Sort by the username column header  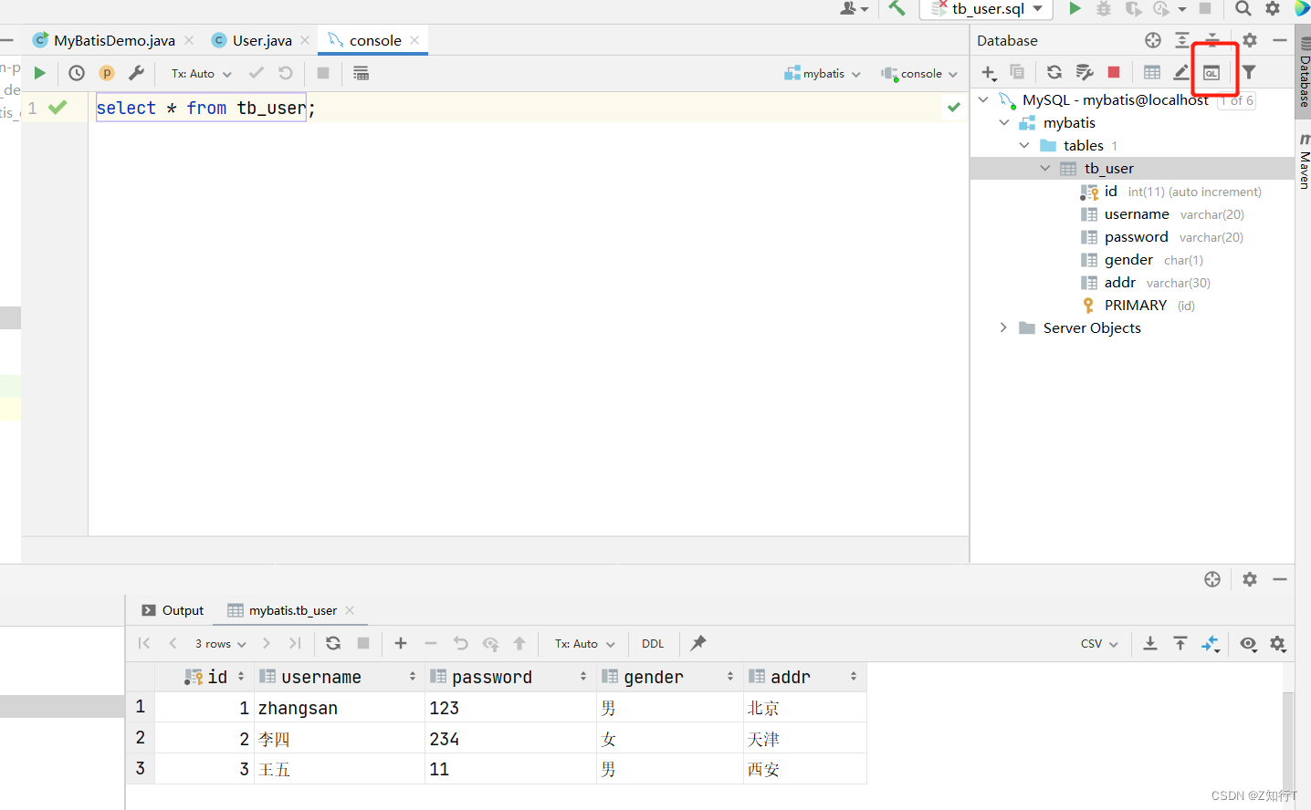click(339, 677)
